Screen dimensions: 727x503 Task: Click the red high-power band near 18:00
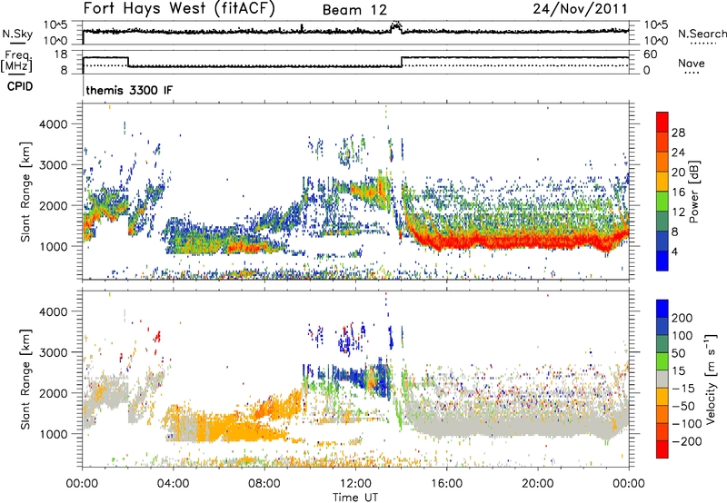click(x=493, y=242)
